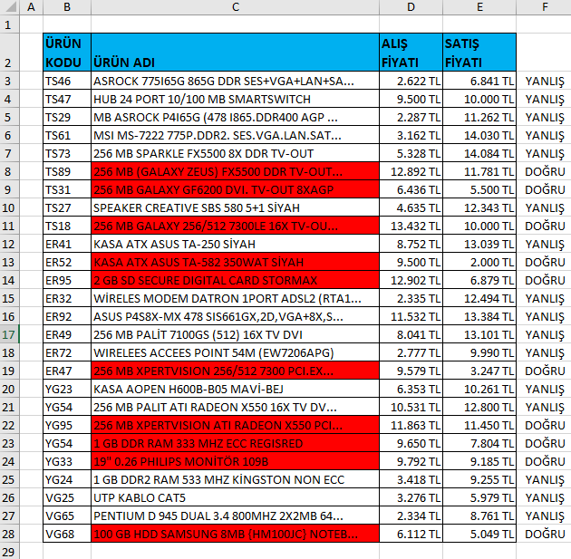The image size is (571, 559).
Task: Click the 2.334 TL purchase price cell
Action: [411, 516]
